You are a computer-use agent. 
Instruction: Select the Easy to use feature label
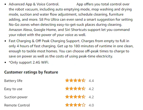pyautogui.click(x=13, y=89)
